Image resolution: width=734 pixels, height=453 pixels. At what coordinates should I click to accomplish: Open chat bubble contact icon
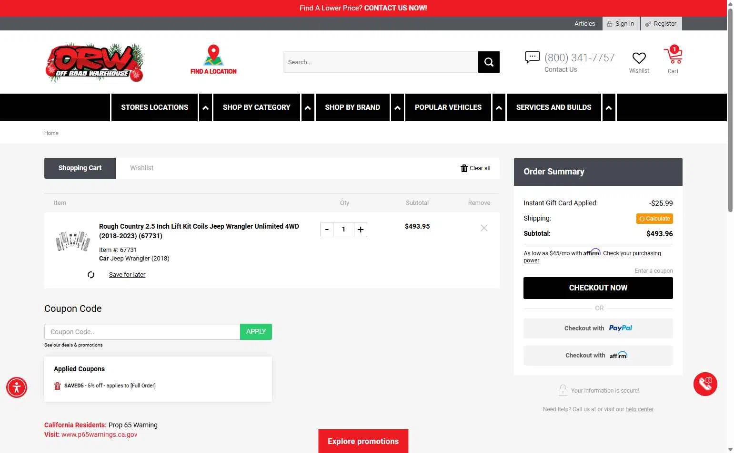(532, 58)
